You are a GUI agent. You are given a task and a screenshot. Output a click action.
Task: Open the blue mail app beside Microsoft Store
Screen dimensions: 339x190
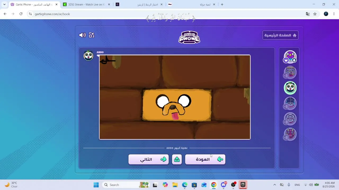coord(204,185)
